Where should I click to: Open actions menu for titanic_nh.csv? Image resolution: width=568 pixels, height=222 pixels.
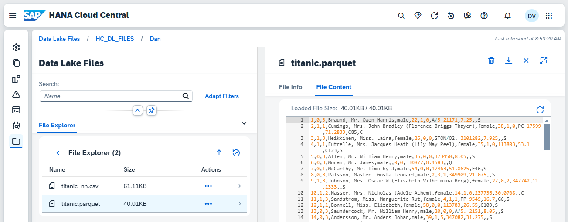pyautogui.click(x=208, y=186)
